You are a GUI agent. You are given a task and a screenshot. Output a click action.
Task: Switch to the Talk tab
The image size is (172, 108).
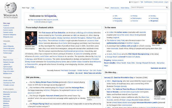(x=33, y=8)
